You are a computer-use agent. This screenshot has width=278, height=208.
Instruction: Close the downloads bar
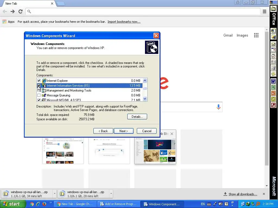point(264,194)
